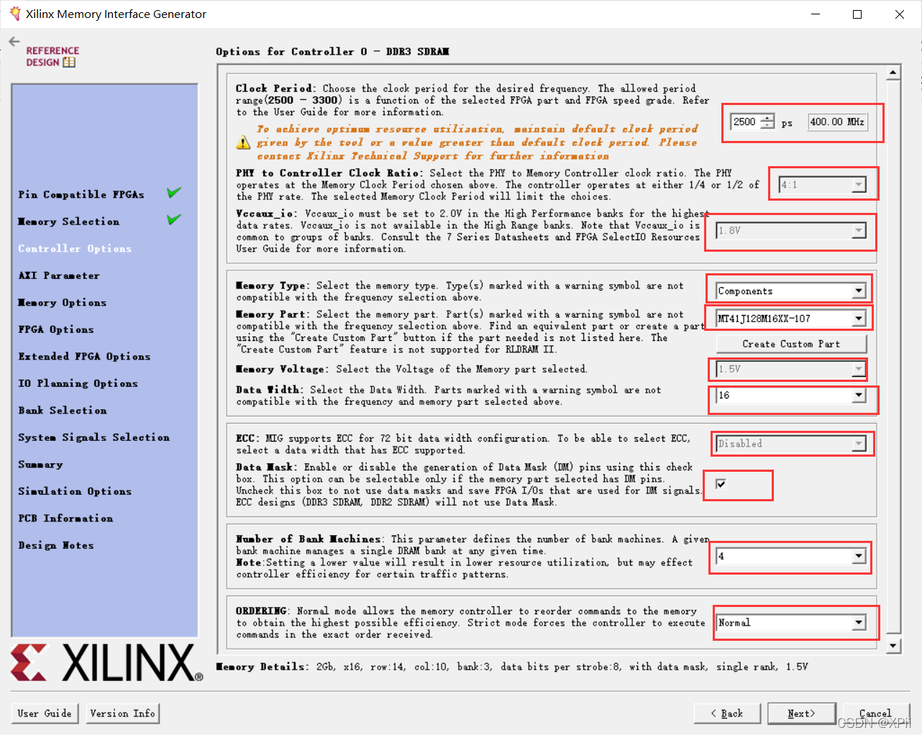
Task: Click the back arrow icon at top left
Action: coord(14,42)
